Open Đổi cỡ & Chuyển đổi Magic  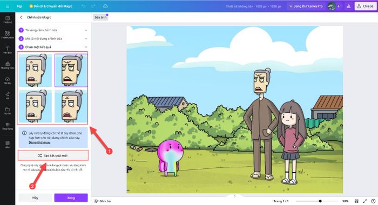(51, 6)
